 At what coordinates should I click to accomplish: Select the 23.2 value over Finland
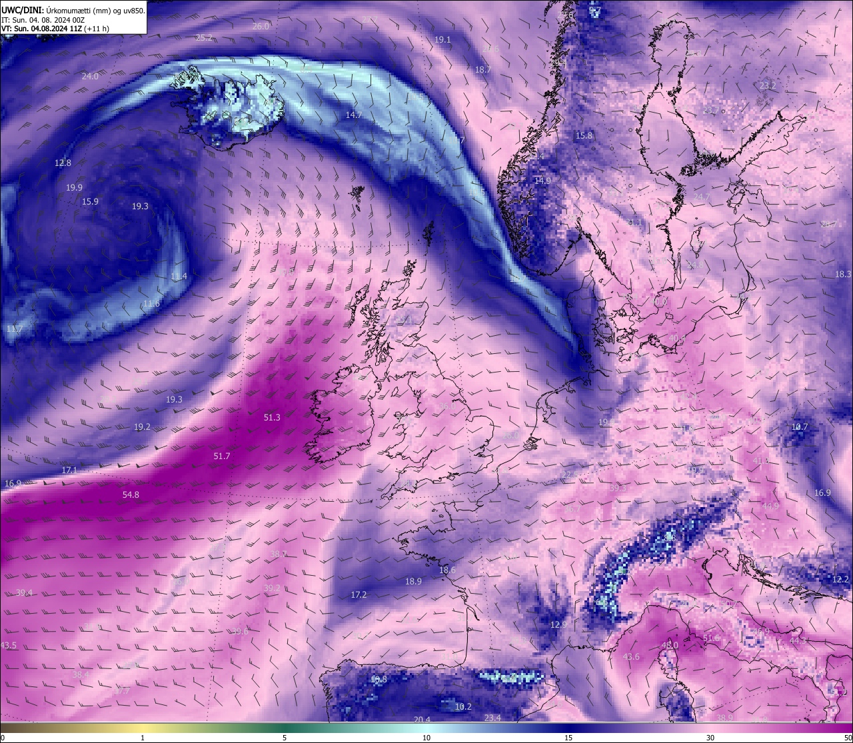[768, 85]
